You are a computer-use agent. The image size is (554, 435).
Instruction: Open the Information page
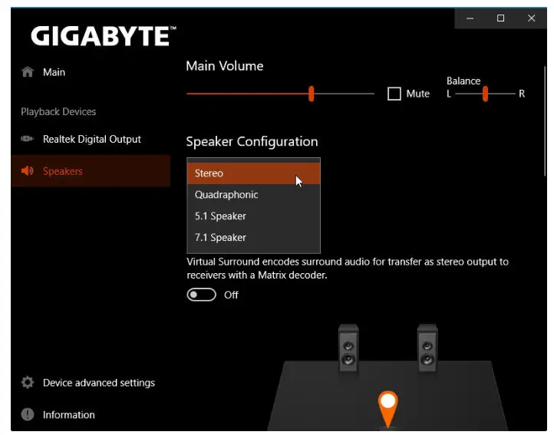tap(91, 414)
